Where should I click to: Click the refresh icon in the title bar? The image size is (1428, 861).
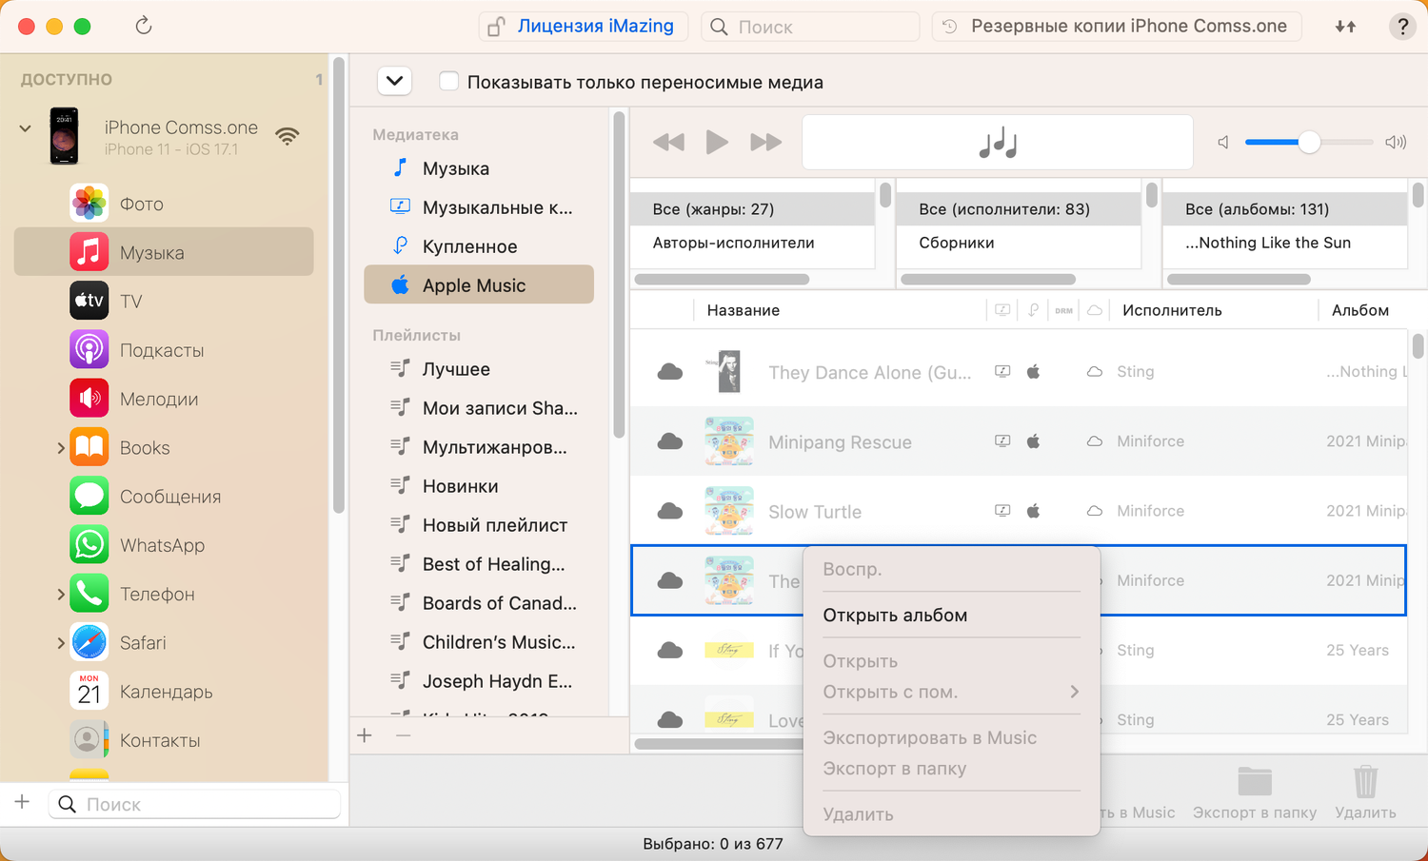pyautogui.click(x=144, y=26)
